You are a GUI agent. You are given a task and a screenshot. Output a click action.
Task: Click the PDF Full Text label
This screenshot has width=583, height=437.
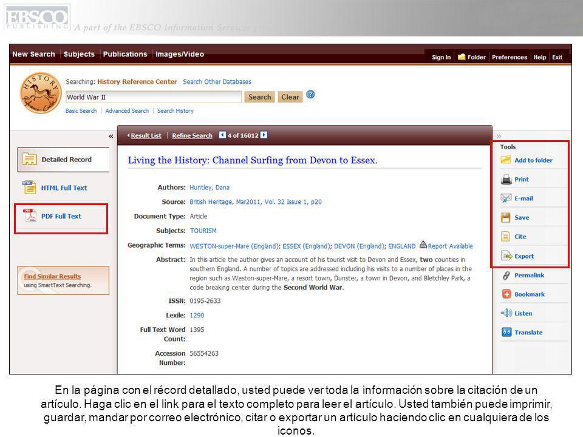tap(61, 216)
